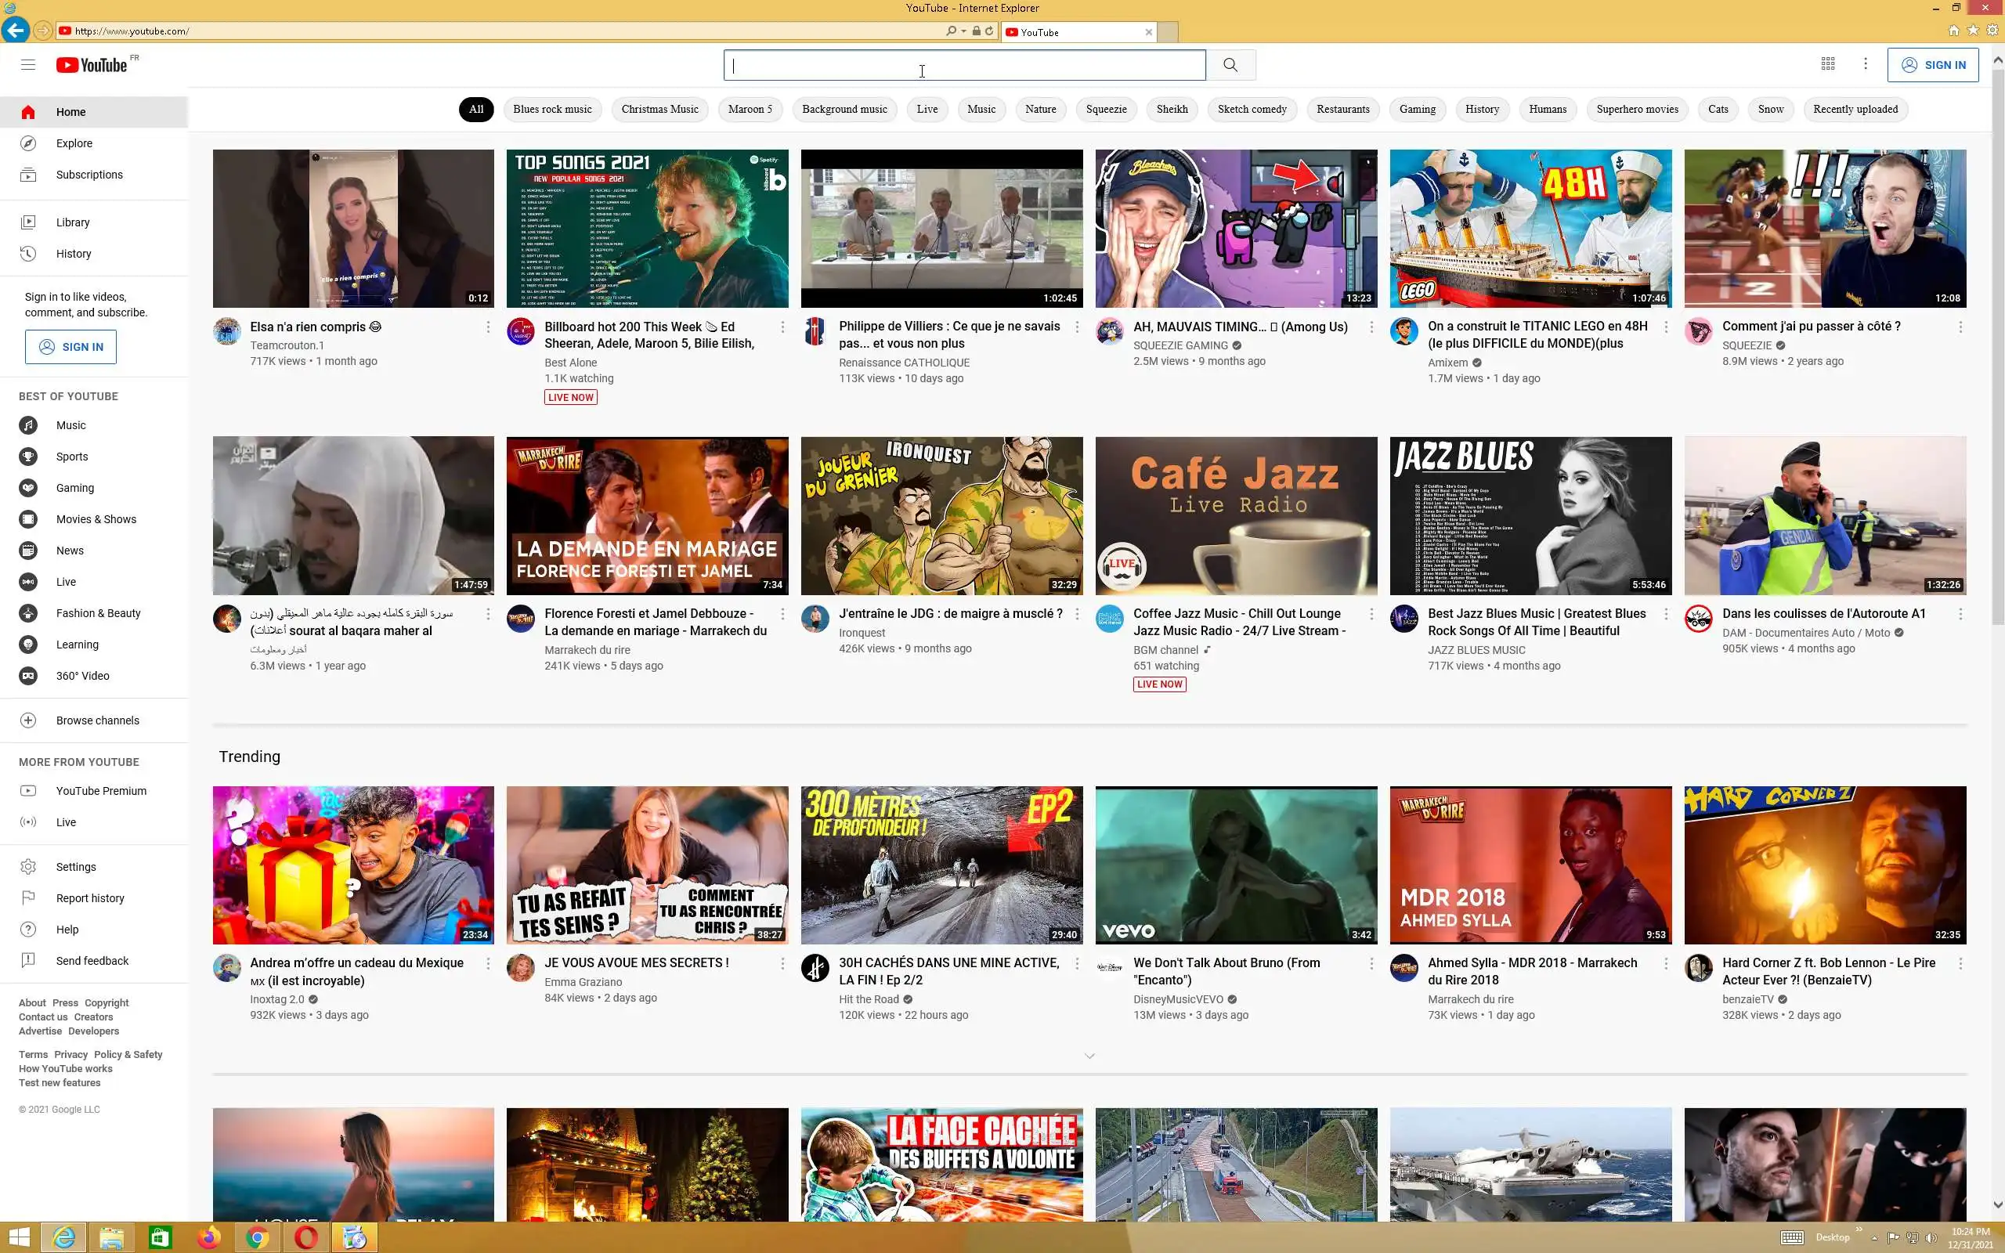Open History in the sidebar
Screen dimensions: 2005x1253
pyautogui.click(x=73, y=254)
